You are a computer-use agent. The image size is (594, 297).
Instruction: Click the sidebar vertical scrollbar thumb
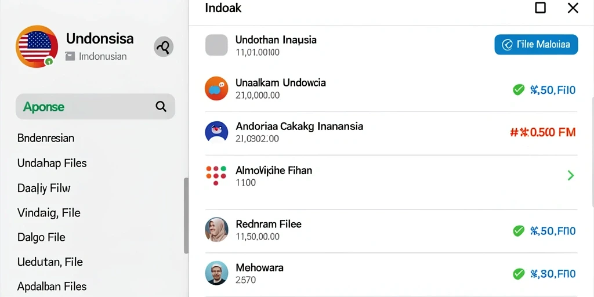(x=186, y=215)
